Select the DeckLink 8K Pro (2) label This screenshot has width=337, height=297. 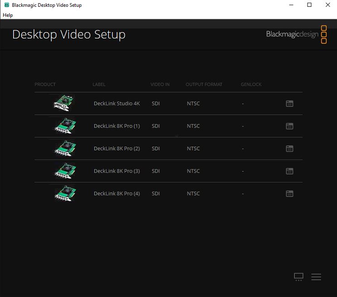[x=117, y=148]
